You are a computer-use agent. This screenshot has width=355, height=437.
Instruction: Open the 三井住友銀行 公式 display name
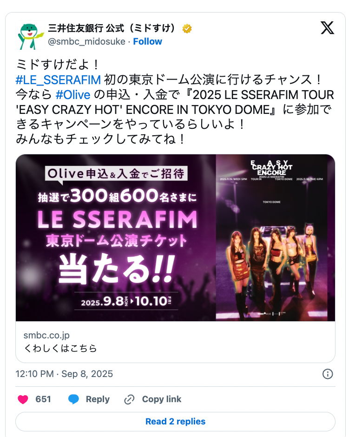(x=112, y=28)
